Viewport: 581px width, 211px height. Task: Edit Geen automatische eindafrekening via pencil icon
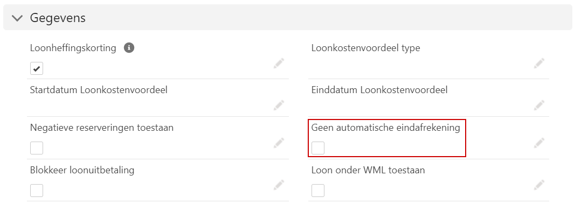539,143
